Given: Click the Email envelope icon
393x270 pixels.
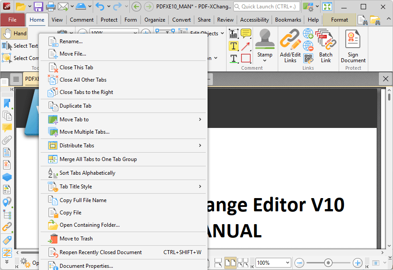Looking at the screenshot, I should pyautogui.click(x=63, y=7).
